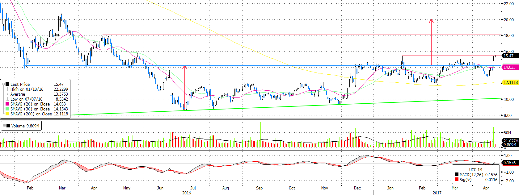Click the 9.809M volume axis tag
This screenshot has height=195, width=519.
coord(510,145)
